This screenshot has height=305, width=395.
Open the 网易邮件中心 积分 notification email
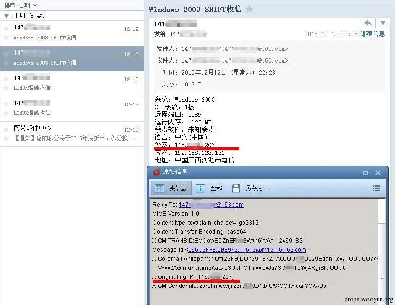click(72, 134)
